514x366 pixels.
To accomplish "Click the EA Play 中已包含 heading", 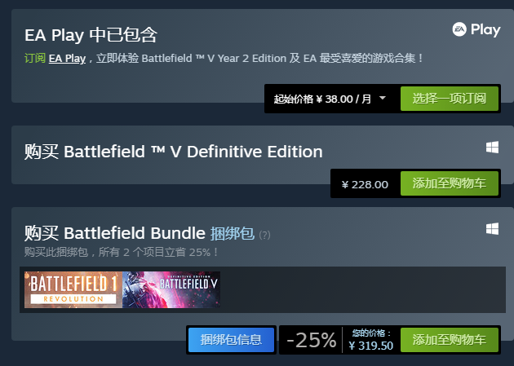I will tap(91, 35).
